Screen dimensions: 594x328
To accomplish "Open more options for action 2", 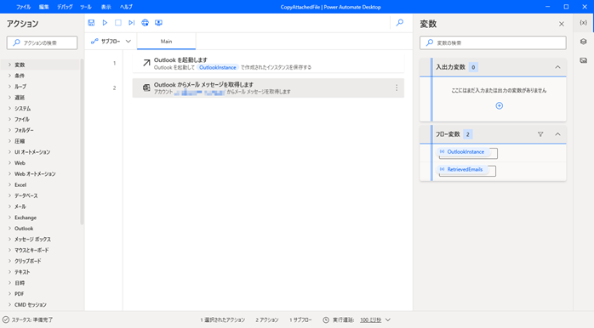I will coord(397,88).
